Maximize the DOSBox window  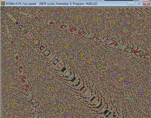[139, 4]
